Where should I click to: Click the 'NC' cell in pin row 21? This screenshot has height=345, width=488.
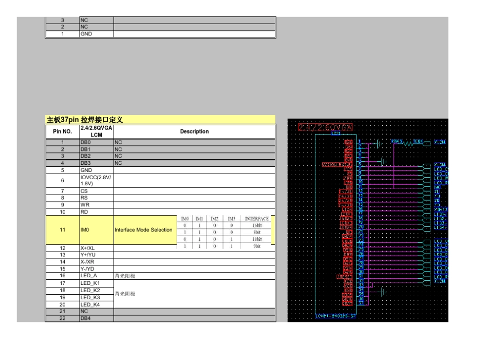97,312
